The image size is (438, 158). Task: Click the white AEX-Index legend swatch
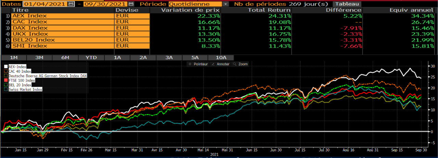(x=6, y=67)
